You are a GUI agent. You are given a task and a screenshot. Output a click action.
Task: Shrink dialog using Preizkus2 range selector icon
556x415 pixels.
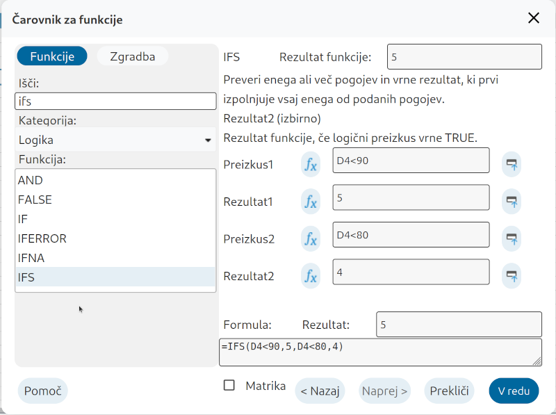pos(512,238)
